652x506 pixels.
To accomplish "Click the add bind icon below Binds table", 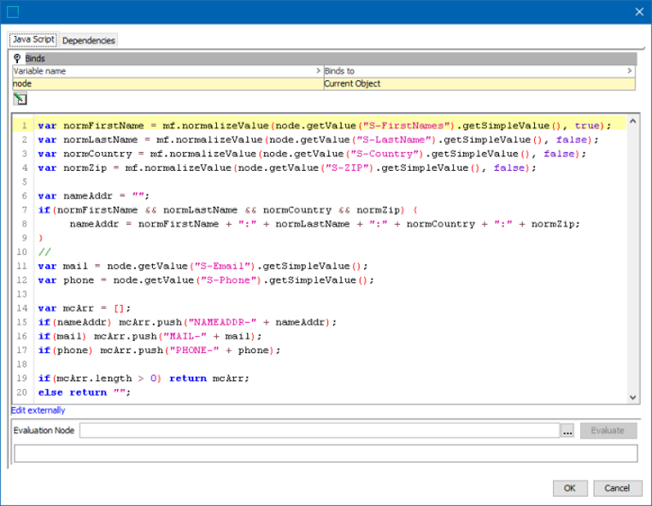I will click(20, 99).
